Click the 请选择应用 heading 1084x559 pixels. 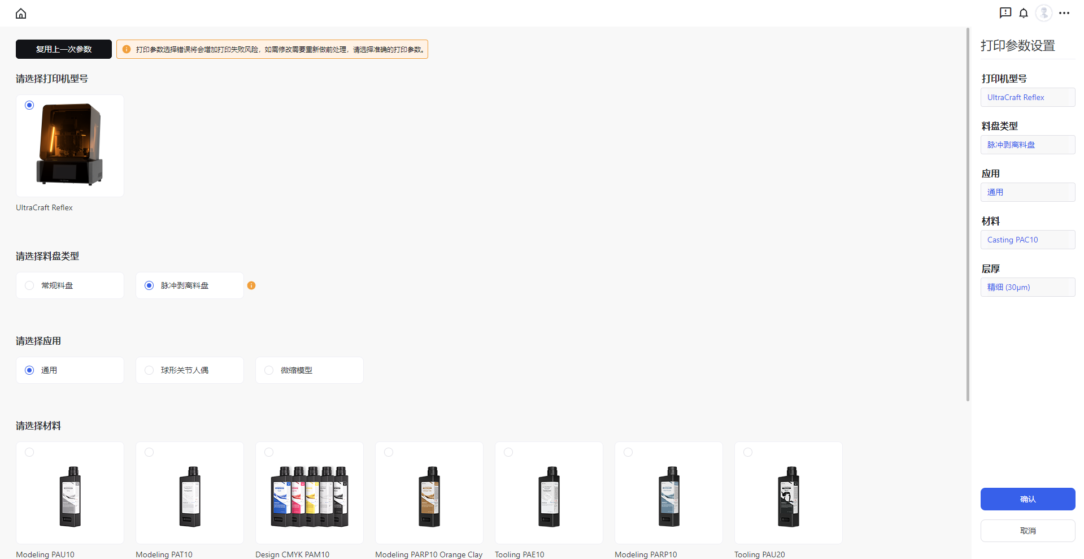pos(38,341)
